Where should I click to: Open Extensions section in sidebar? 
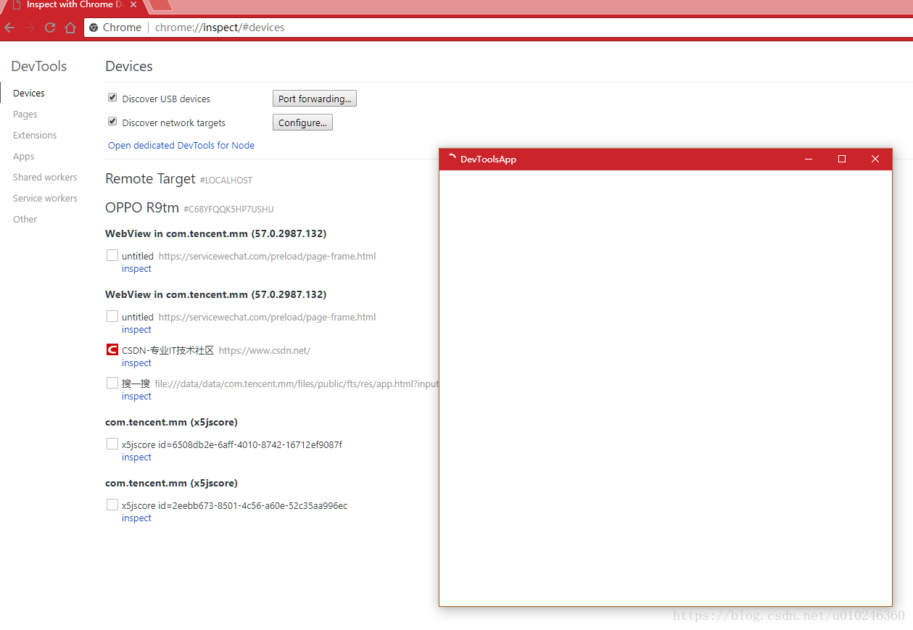coord(35,136)
